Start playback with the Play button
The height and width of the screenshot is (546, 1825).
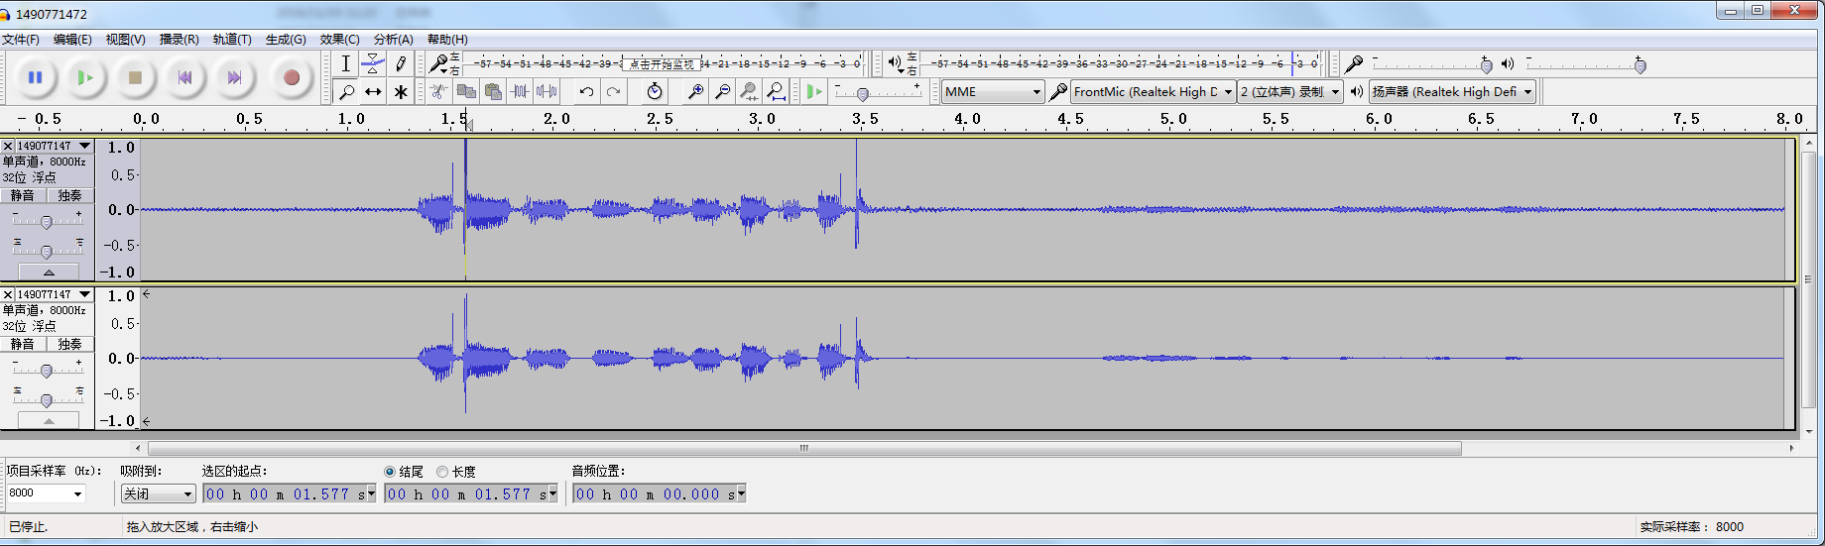point(85,77)
